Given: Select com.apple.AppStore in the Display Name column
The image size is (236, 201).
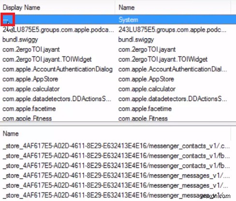Looking at the screenshot, I should point(30,79).
